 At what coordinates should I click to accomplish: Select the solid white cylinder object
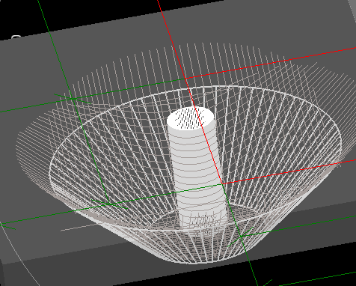pyautogui.click(x=197, y=172)
